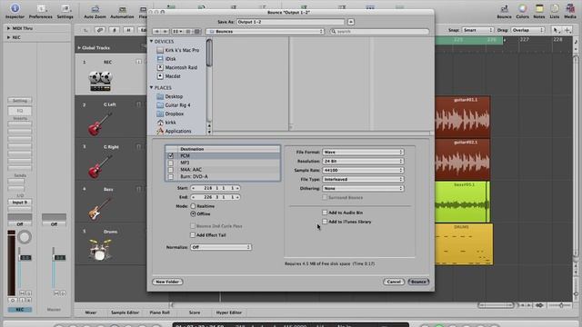Enable the Burn: DVD-A destination checkbox
The height and width of the screenshot is (327, 582).
[x=171, y=177]
